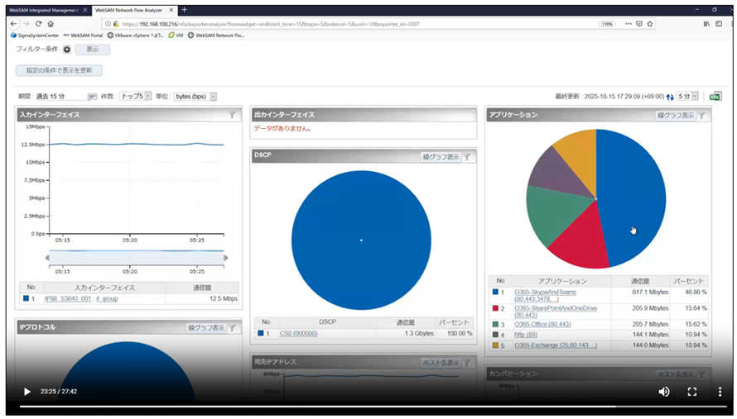Open the bytes (bps) unit dropdown

click(x=195, y=97)
